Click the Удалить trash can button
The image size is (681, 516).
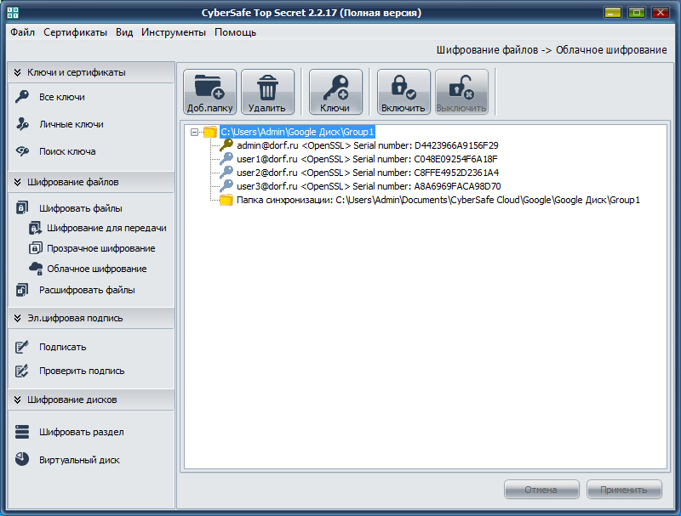pos(267,92)
